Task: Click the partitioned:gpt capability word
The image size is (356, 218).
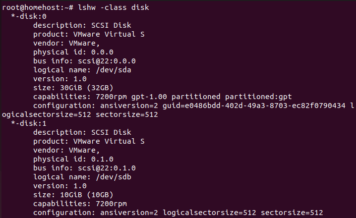Action: 258,97
